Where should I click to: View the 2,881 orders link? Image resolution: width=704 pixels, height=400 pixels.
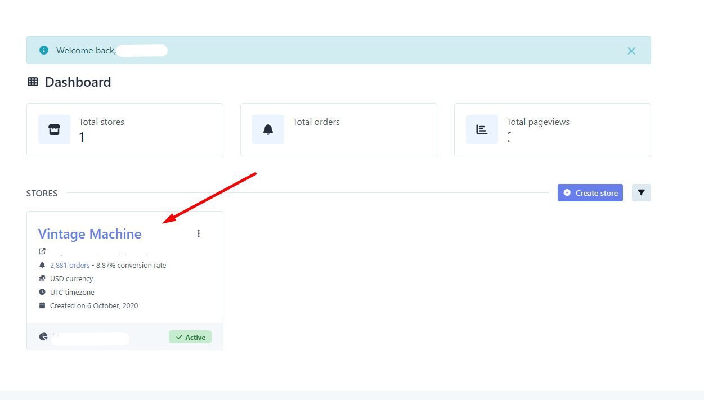pos(70,266)
